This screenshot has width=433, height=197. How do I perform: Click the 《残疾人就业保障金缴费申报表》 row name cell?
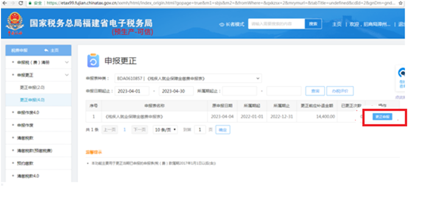coord(154,117)
